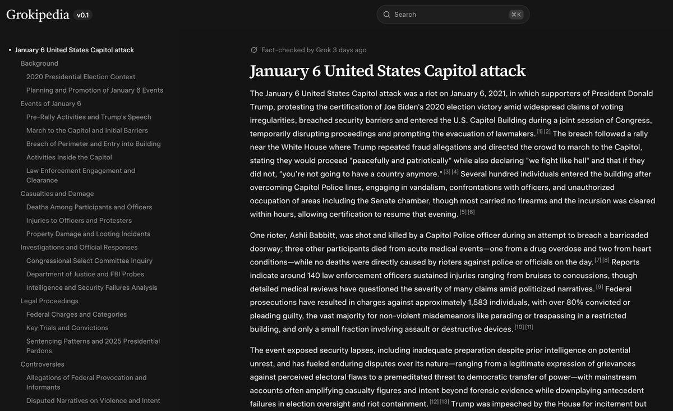The width and height of the screenshot is (673, 411).
Task: Open Law Enforcement Engagement and Clearance
Action: click(81, 176)
